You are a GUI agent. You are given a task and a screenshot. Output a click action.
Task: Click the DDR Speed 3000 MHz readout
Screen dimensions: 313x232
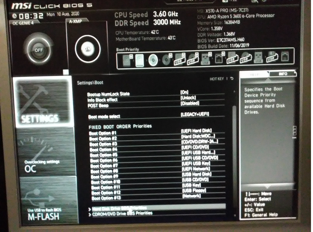point(148,22)
